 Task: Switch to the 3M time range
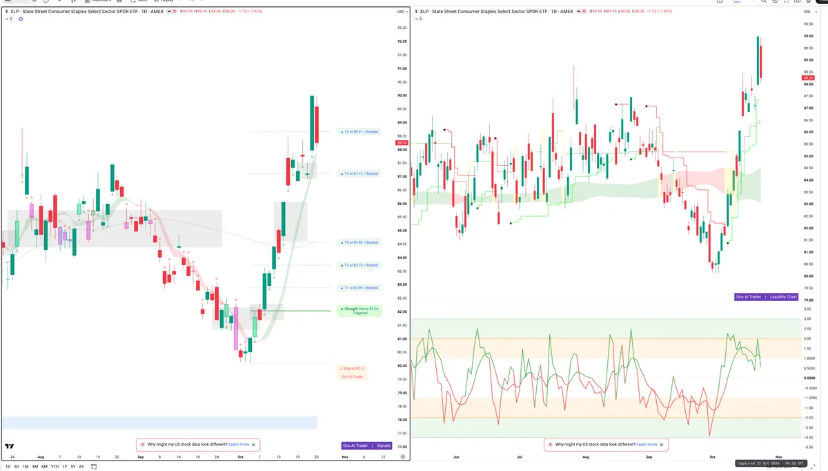[x=35, y=466]
